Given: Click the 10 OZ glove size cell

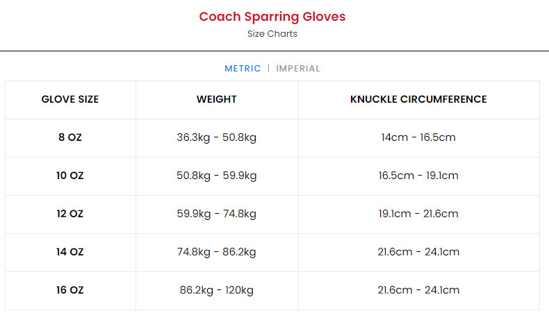Looking at the screenshot, I should pos(70,176).
